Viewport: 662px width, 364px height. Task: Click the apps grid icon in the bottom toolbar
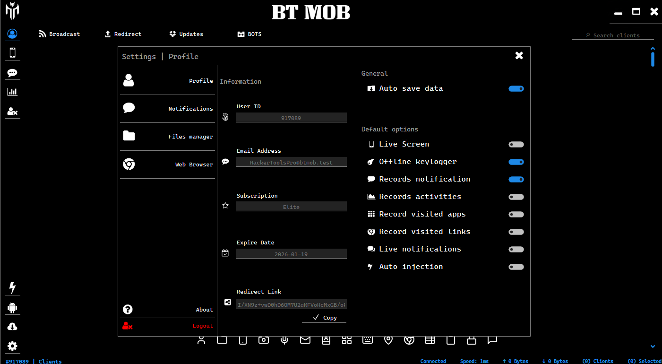tap(347, 340)
